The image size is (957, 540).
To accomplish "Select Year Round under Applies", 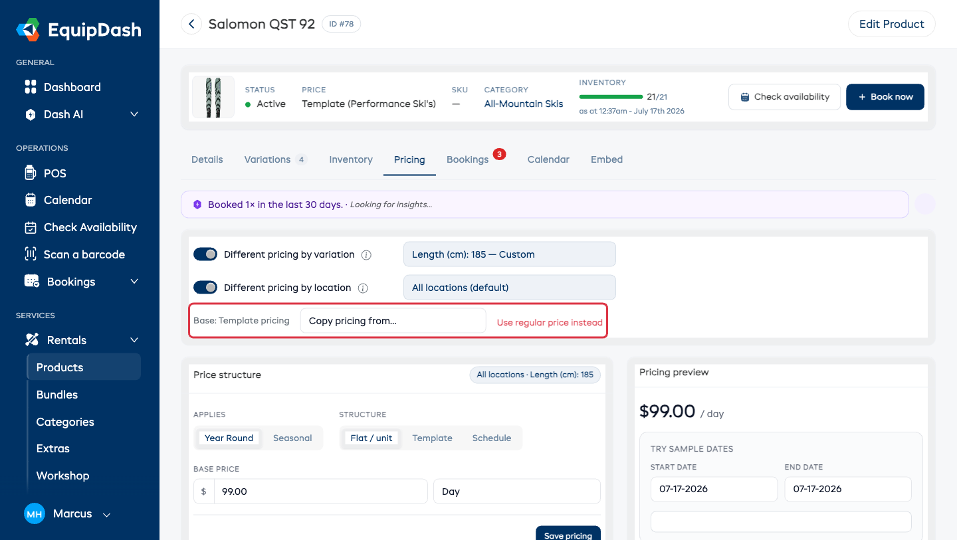I will coord(229,438).
